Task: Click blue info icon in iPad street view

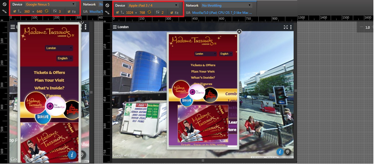Action: 280,152
